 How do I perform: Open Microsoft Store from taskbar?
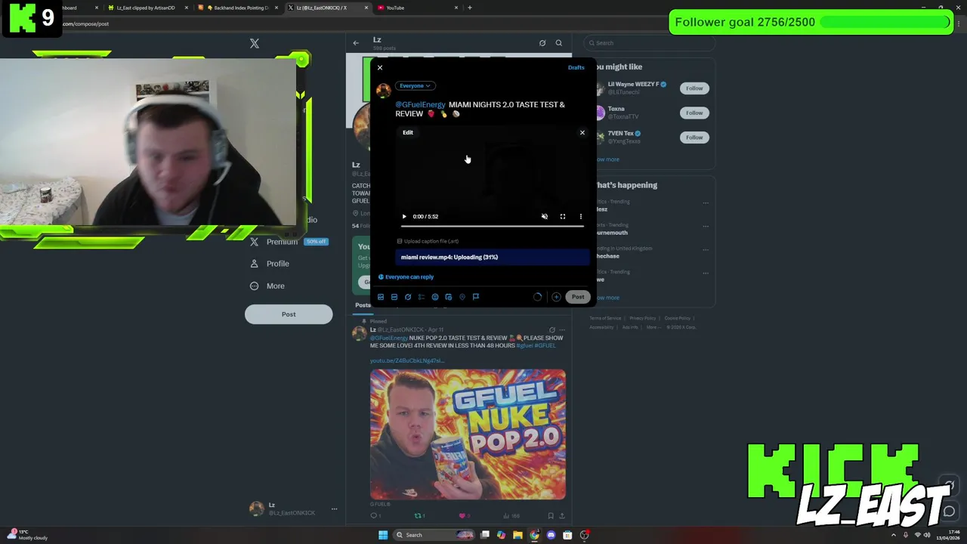coord(567,535)
